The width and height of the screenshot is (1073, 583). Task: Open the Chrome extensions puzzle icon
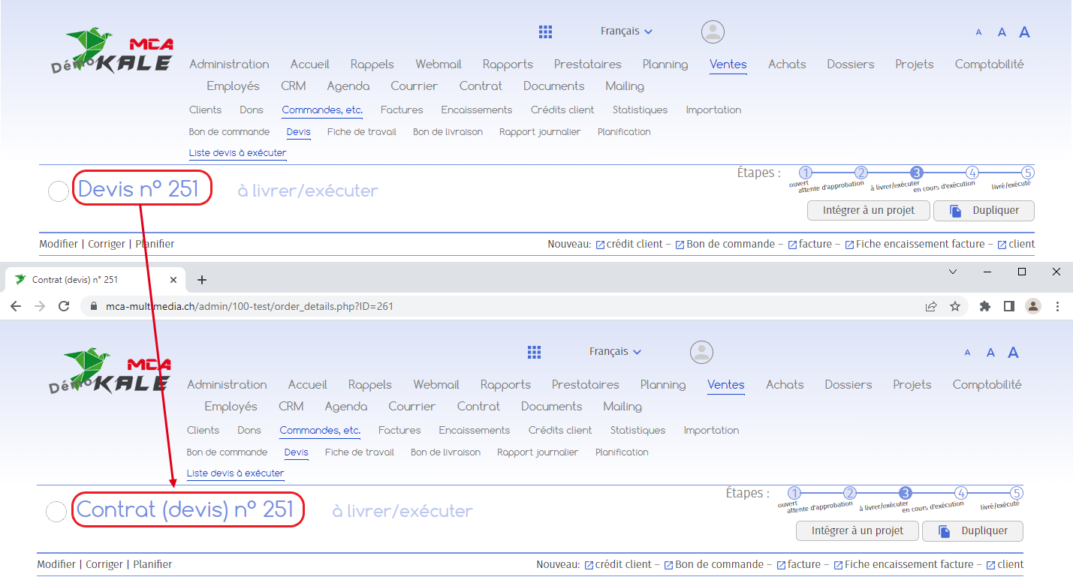(x=985, y=306)
